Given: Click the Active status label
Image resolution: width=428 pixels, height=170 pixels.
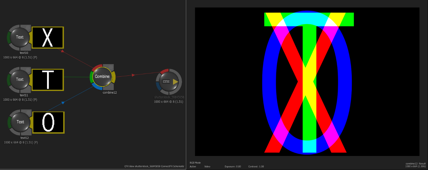Looking at the screenshot, I should [193, 166].
